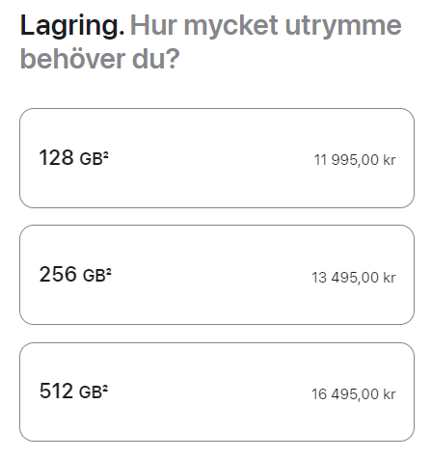Click the GB unit in the 128 card
432x459 pixels.
[x=92, y=159]
